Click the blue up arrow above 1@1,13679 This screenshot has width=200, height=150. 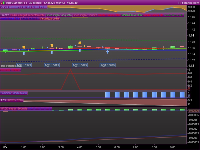pyautogui.click(x=80, y=50)
